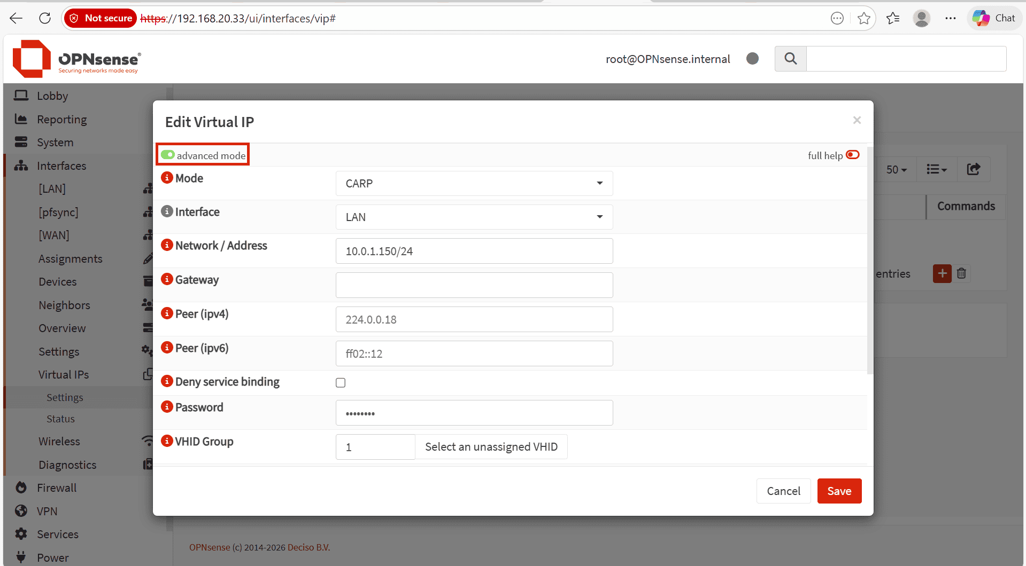Expand the Firewall sidebar section
This screenshot has height=566, width=1026.
tap(57, 488)
